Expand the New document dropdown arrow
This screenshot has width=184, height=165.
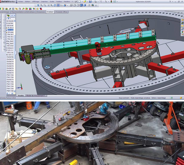tap(82, 2)
